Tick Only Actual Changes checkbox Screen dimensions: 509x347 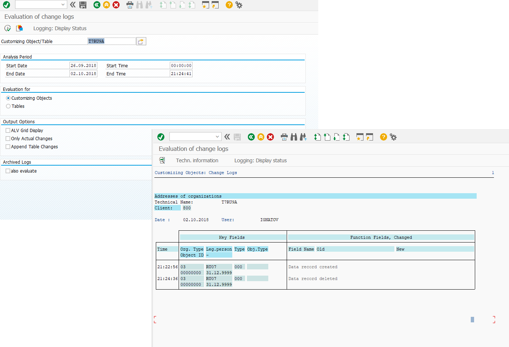[8, 139]
